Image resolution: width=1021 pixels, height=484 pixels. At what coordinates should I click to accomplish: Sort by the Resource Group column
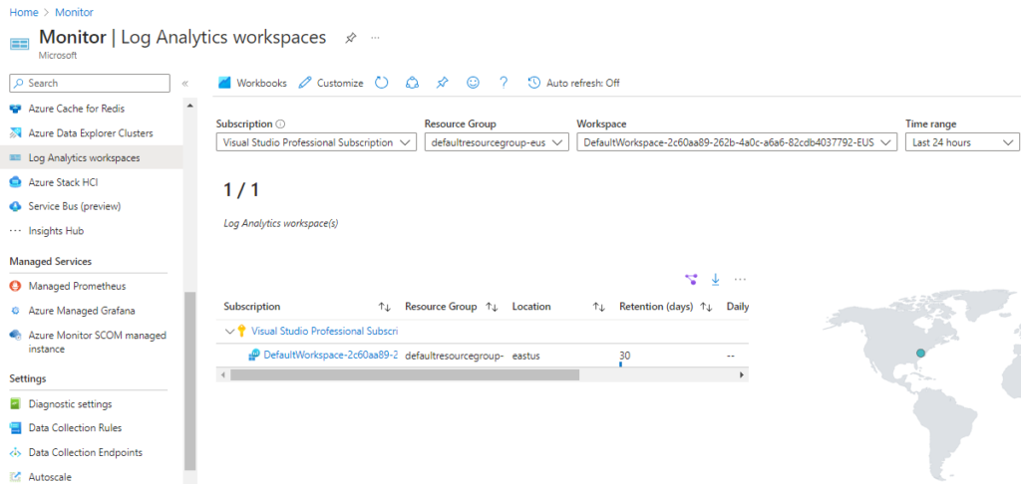point(492,307)
